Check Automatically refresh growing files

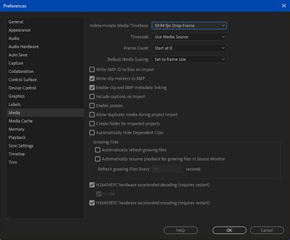coord(98,150)
